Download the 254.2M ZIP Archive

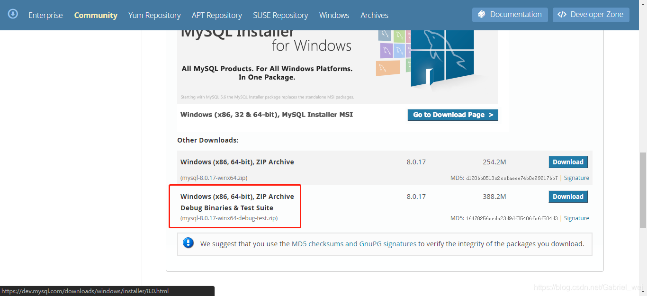(x=568, y=162)
